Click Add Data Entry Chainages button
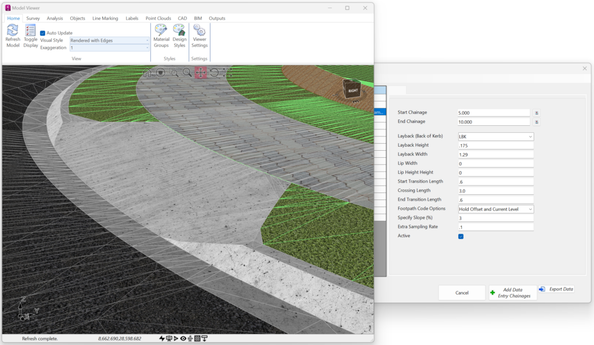This screenshot has height=345, width=594. 513,293
